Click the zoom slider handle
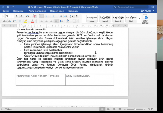 coord(135,109)
